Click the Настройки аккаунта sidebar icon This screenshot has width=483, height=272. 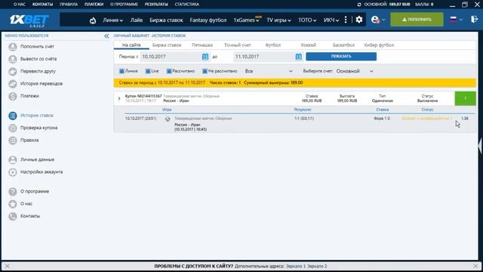pos(13,172)
